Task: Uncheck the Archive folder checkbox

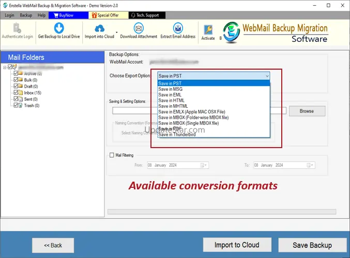Action: [x=16, y=73]
